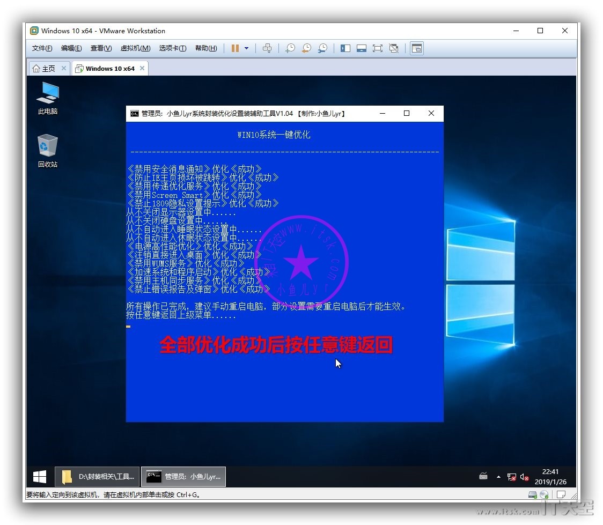Open the 虚拟机(M) menu
This screenshot has height=525, width=603.
pos(135,48)
